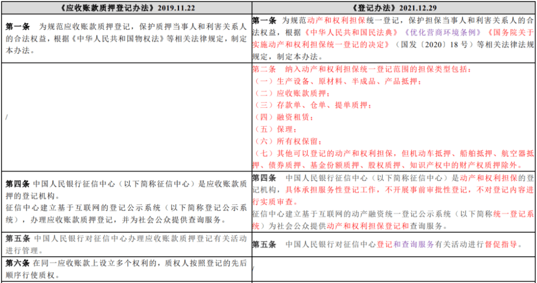
Task: Click the left column header 《应收账款质押登记办法》2019.11.22
Action: click(x=125, y=7)
